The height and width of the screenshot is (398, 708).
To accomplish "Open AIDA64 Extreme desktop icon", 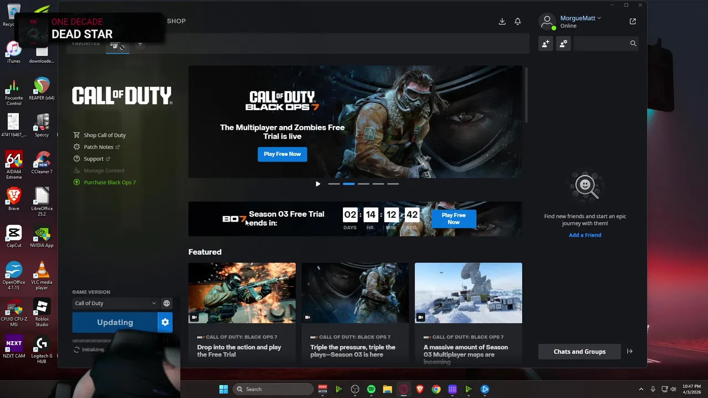I will coord(14,165).
